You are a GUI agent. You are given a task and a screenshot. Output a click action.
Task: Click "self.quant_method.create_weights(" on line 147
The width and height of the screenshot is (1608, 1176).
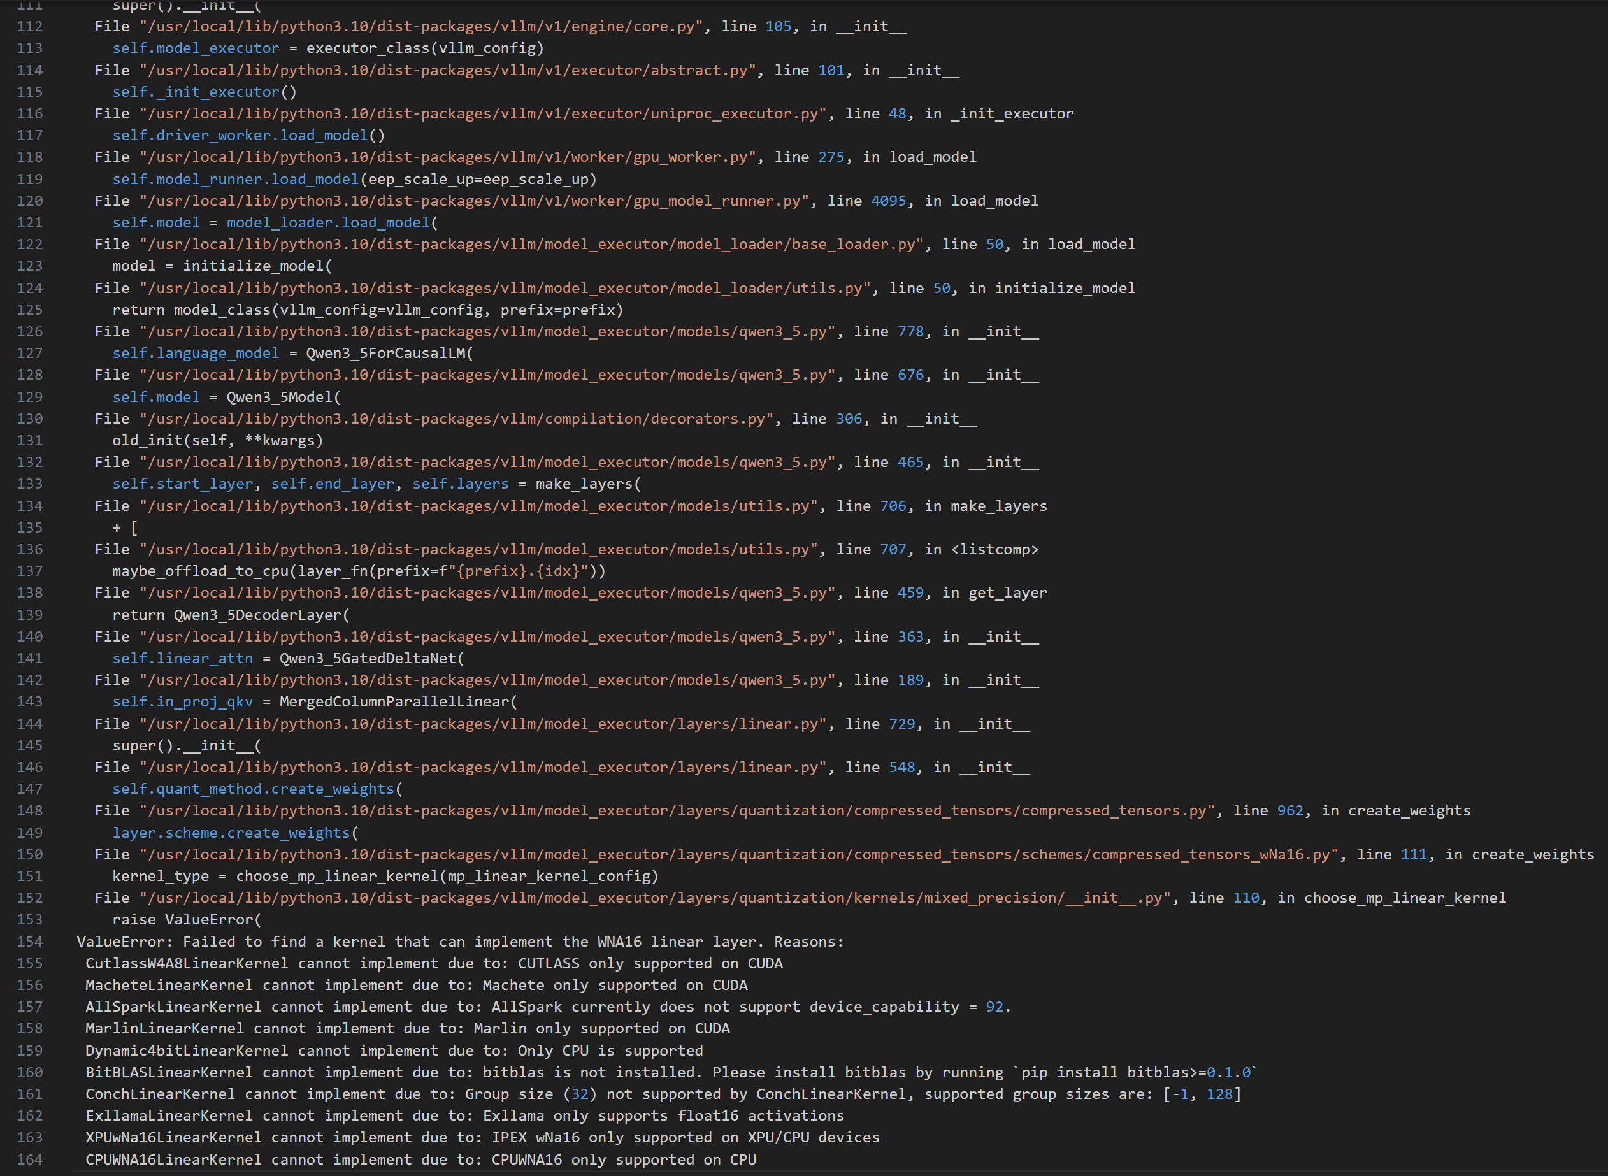pyautogui.click(x=257, y=789)
